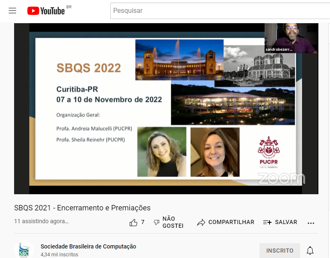Open the hamburger guide menu

click(12, 11)
